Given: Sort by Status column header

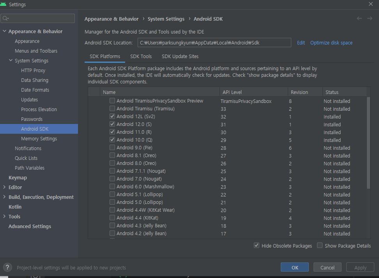Looking at the screenshot, I should click(344, 92).
